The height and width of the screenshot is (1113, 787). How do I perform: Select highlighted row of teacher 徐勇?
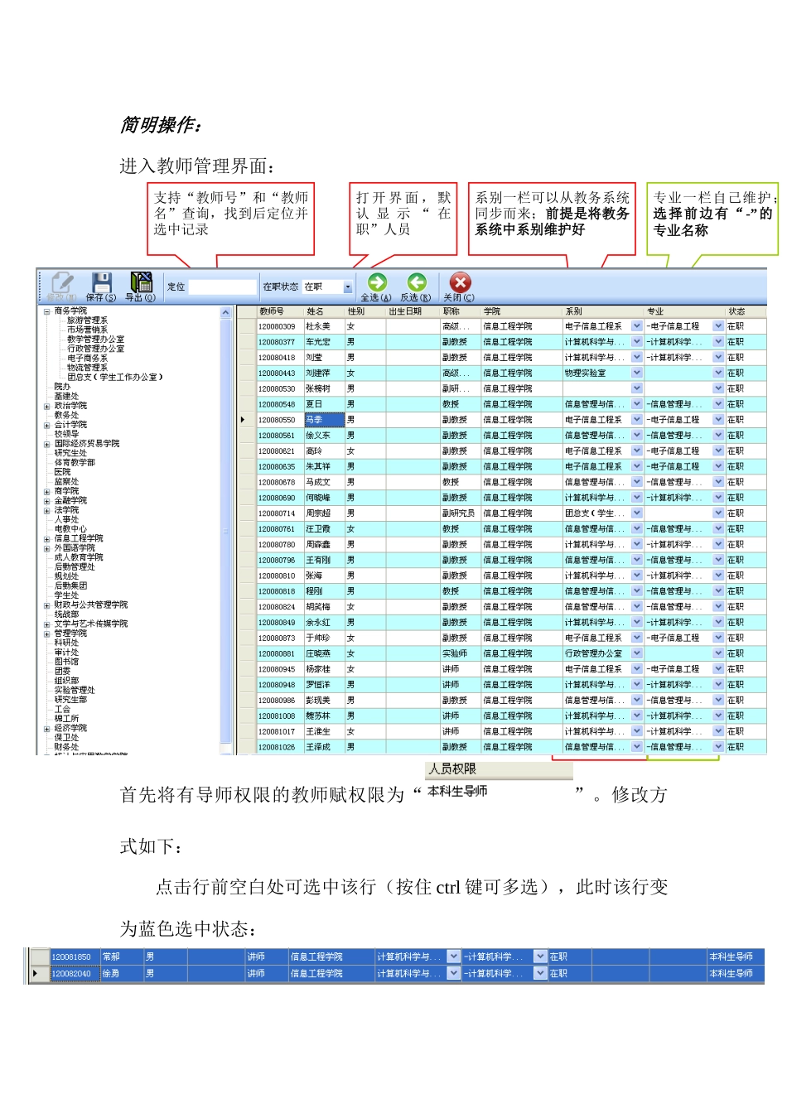click(396, 974)
